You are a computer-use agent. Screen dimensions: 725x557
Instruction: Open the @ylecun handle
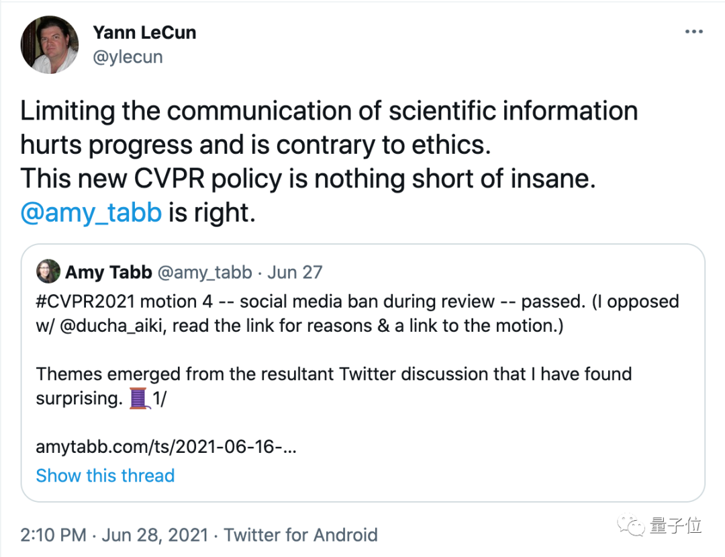tap(128, 56)
